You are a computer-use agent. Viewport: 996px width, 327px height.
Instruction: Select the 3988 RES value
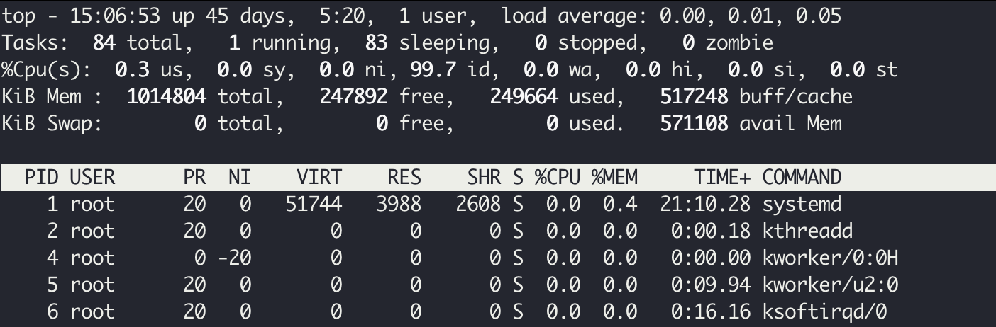coord(398,205)
